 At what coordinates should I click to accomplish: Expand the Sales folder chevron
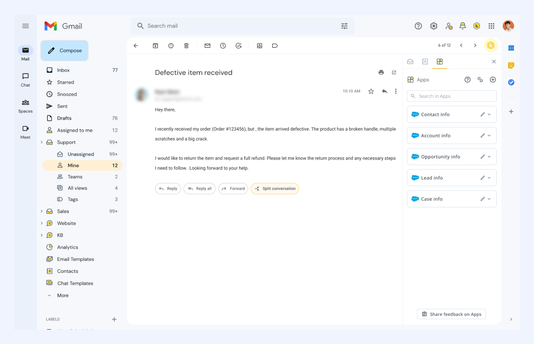42,211
